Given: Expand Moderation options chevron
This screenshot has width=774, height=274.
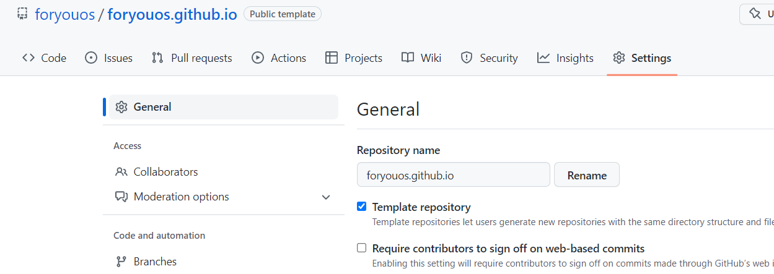Looking at the screenshot, I should 326,197.
